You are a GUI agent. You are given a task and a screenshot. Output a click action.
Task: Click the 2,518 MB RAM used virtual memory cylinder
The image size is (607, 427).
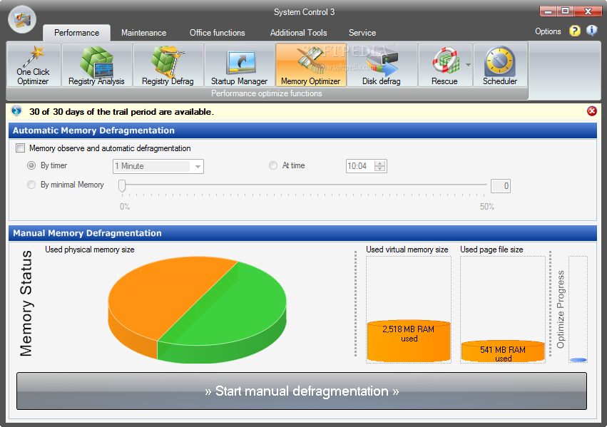(409, 341)
